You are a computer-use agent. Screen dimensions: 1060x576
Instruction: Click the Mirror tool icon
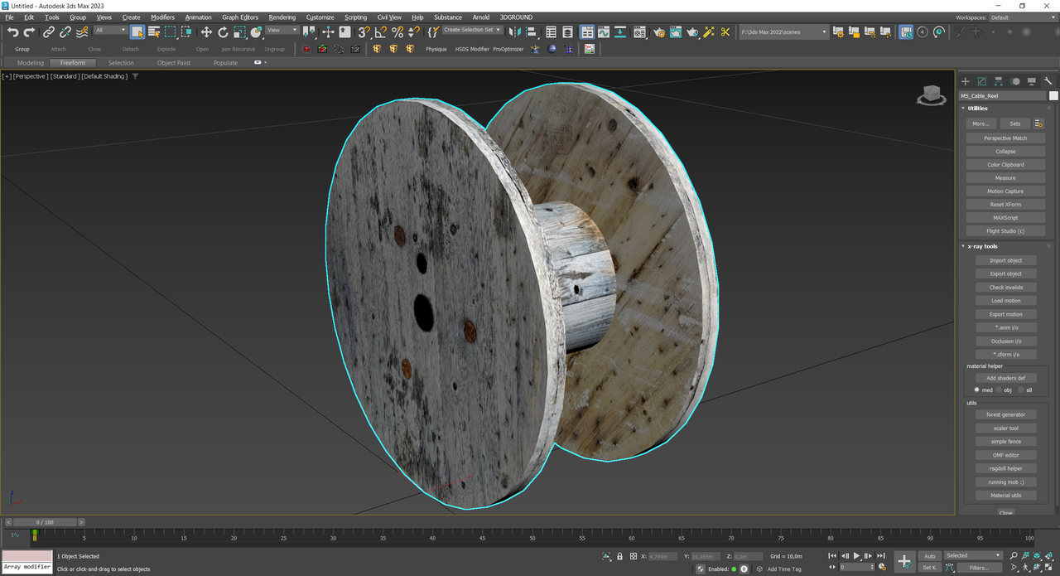tap(513, 32)
